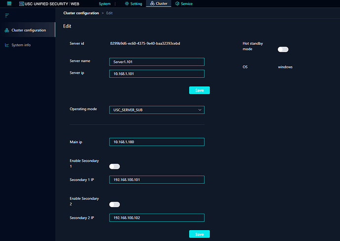
Task: Click the Edit breadcrumb item
Action: click(x=109, y=13)
